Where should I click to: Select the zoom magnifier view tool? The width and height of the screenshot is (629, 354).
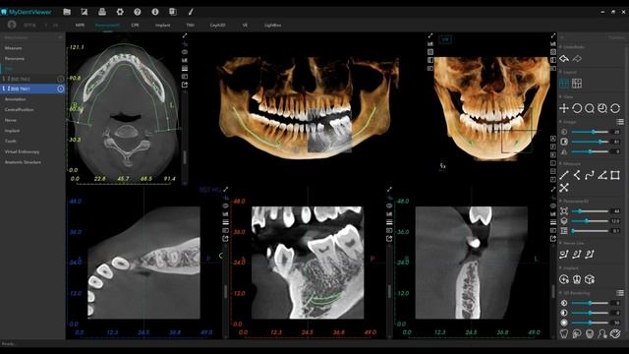coord(590,108)
